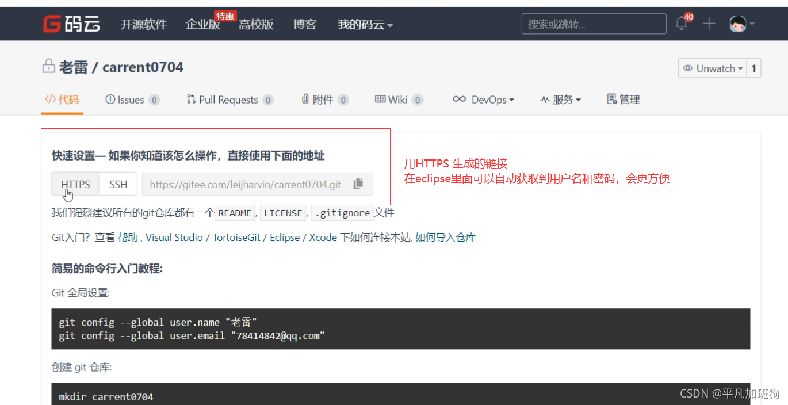Select the HTTPS protocol button
Image resolution: width=788 pixels, height=405 pixels.
click(x=75, y=184)
